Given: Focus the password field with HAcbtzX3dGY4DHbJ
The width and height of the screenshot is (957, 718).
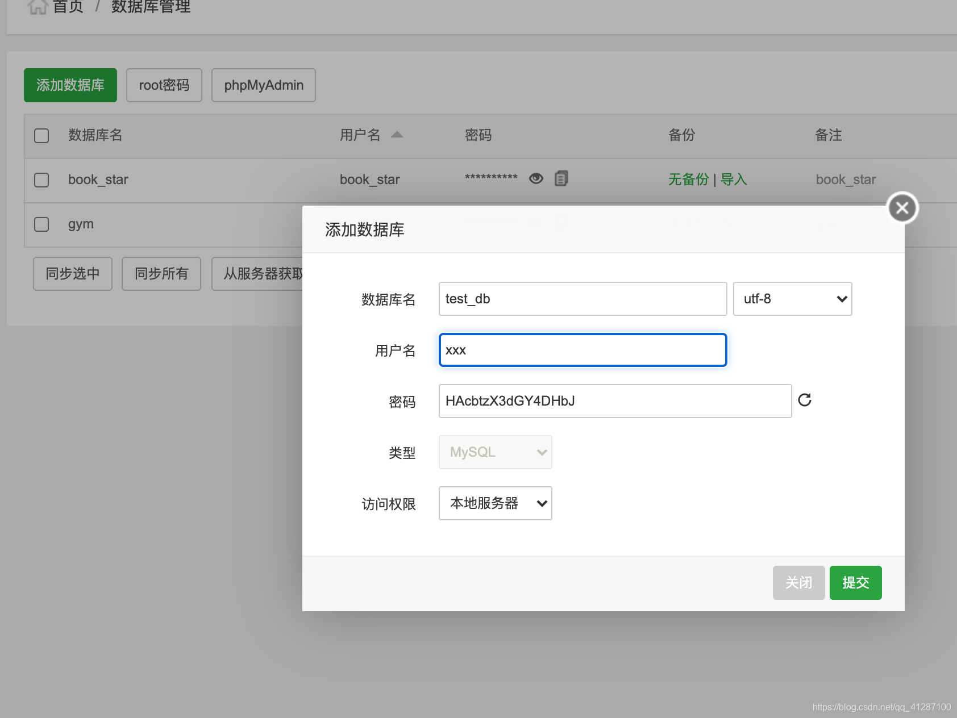Looking at the screenshot, I should pyautogui.click(x=615, y=401).
